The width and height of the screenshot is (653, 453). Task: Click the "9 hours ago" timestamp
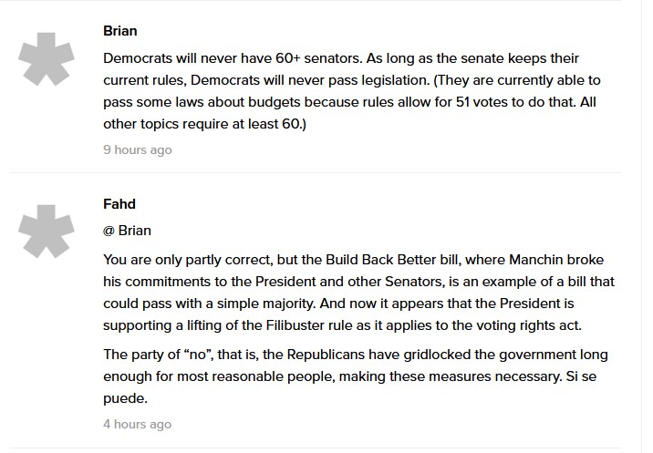[137, 149]
